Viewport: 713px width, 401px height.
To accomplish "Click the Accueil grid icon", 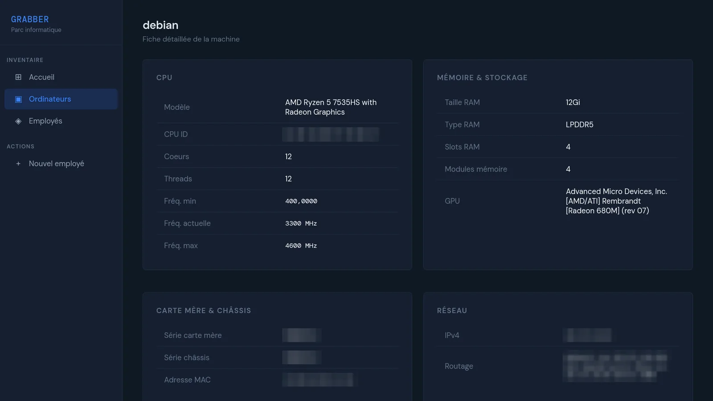I will tap(18, 77).
